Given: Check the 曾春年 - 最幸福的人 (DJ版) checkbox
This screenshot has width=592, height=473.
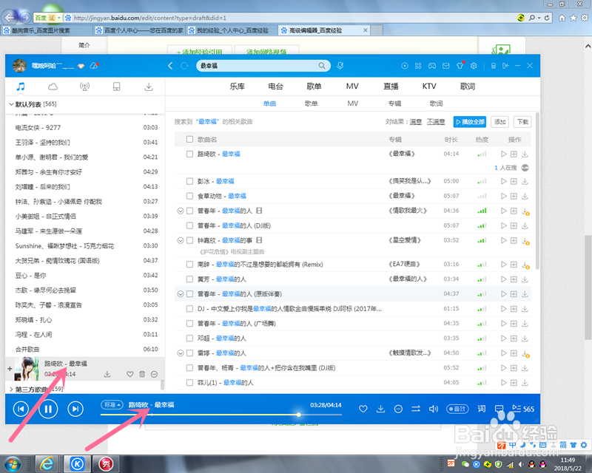Looking at the screenshot, I should coord(190,225).
